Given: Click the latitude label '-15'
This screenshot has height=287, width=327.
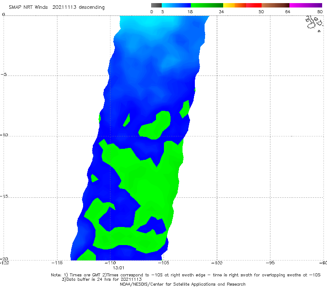Looking at the screenshot, I should tap(4, 196).
